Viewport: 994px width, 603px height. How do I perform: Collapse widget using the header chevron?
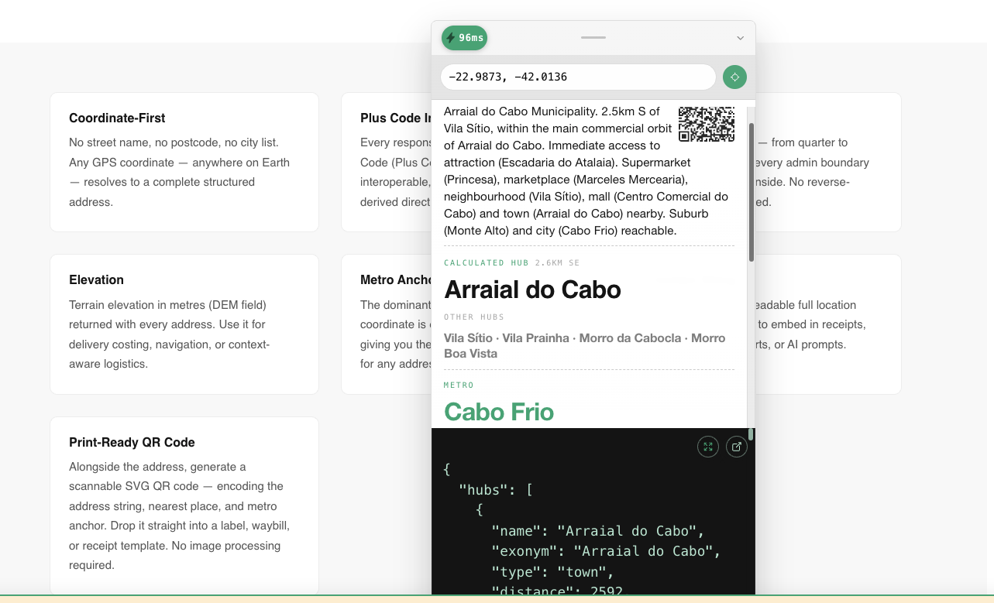point(740,38)
